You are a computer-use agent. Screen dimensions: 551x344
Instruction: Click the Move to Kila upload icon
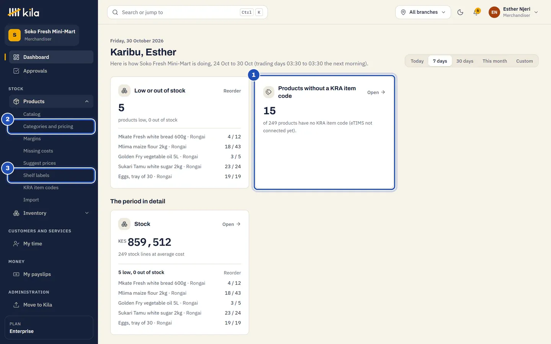coord(16,305)
